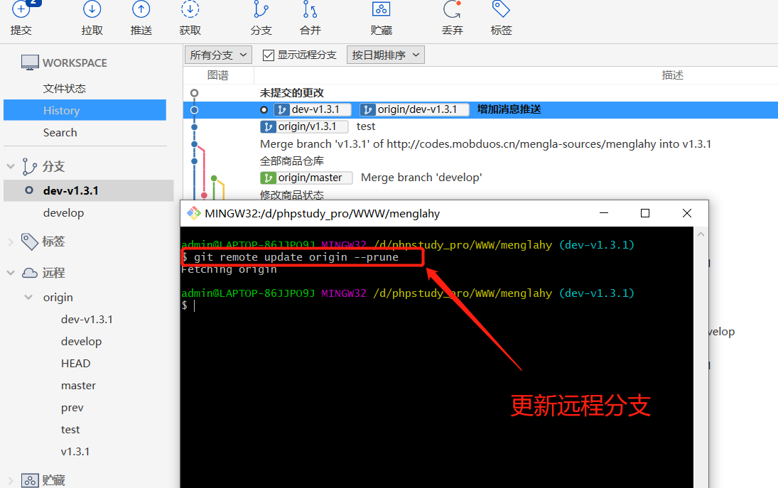
Task: Collapse the origin remote tree
Action: tap(28, 297)
